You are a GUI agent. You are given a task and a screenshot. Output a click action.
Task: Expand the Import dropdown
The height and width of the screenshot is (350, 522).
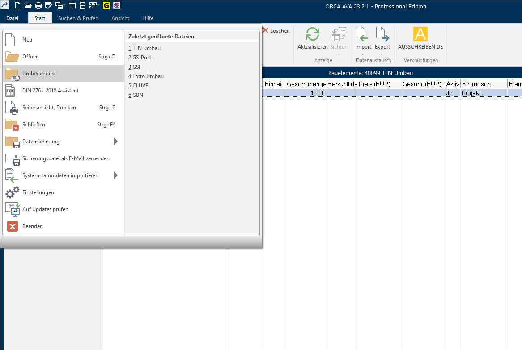click(363, 54)
